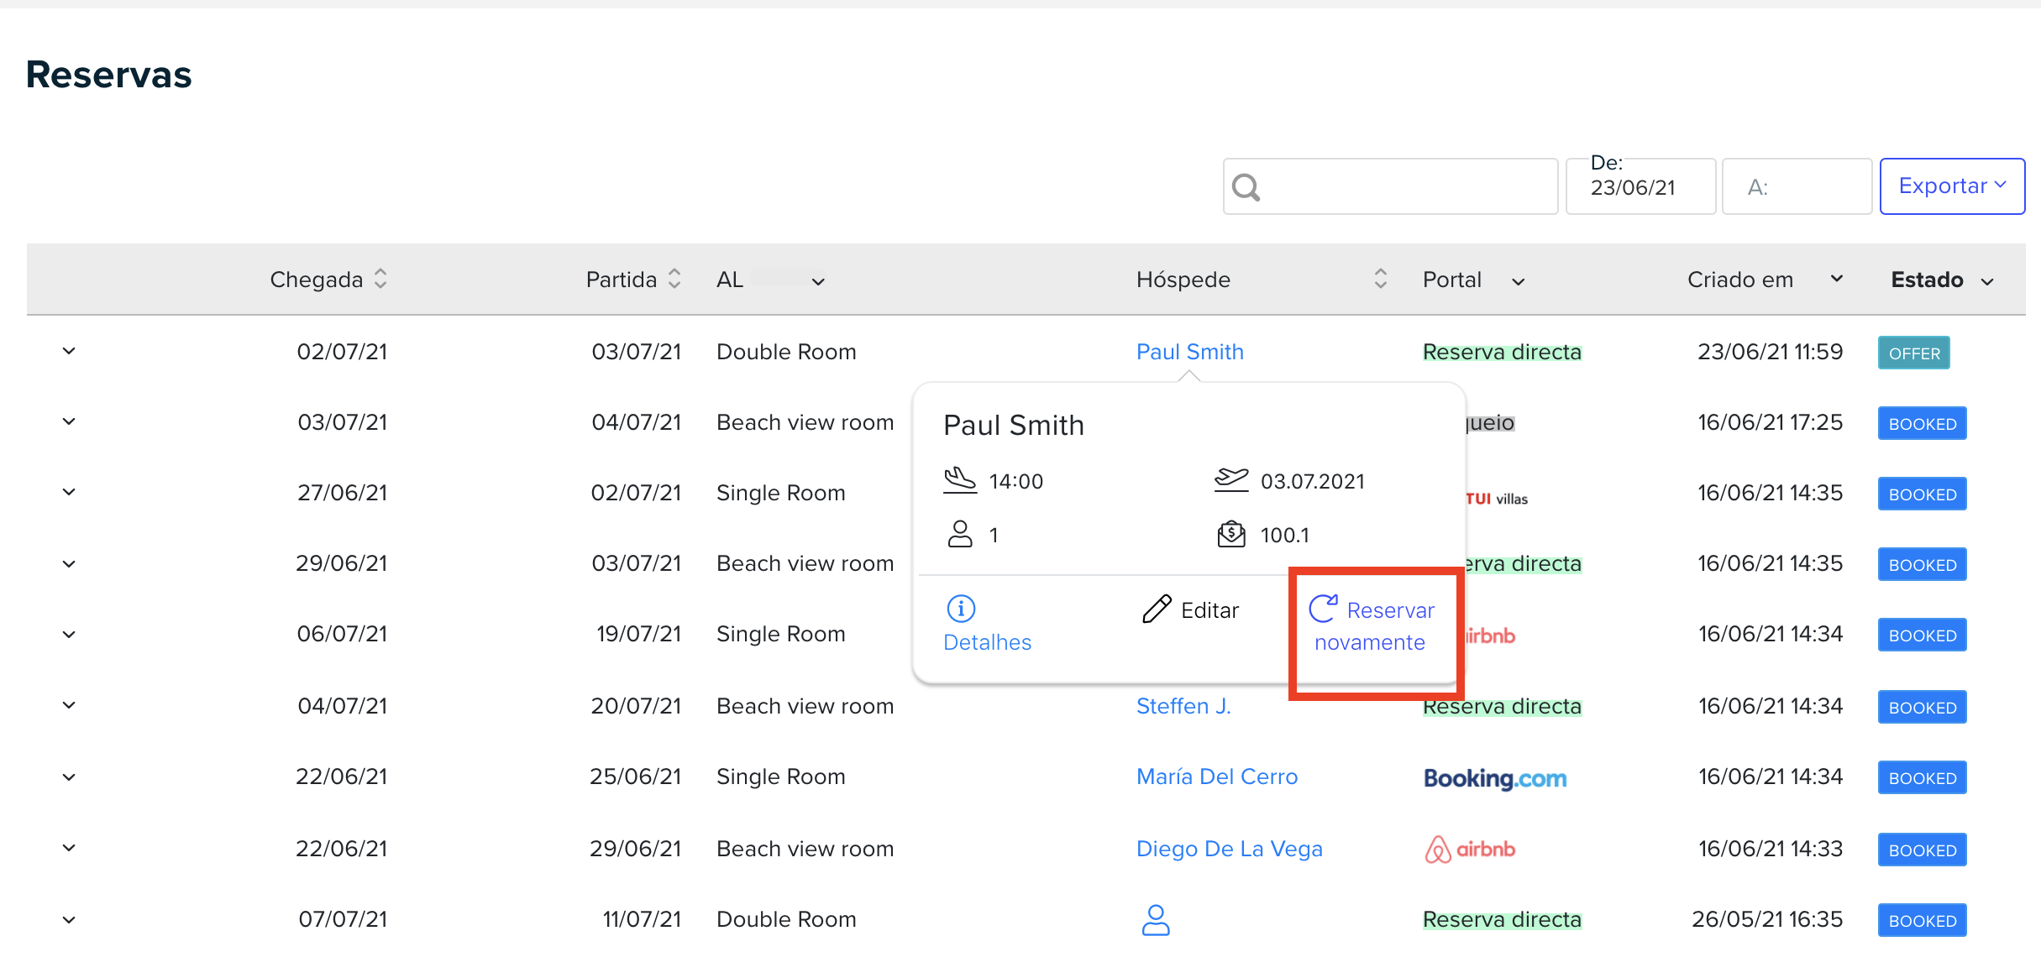This screenshot has width=2041, height=957.
Task: Click the De: date field 23/06/21
Action: 1640,186
